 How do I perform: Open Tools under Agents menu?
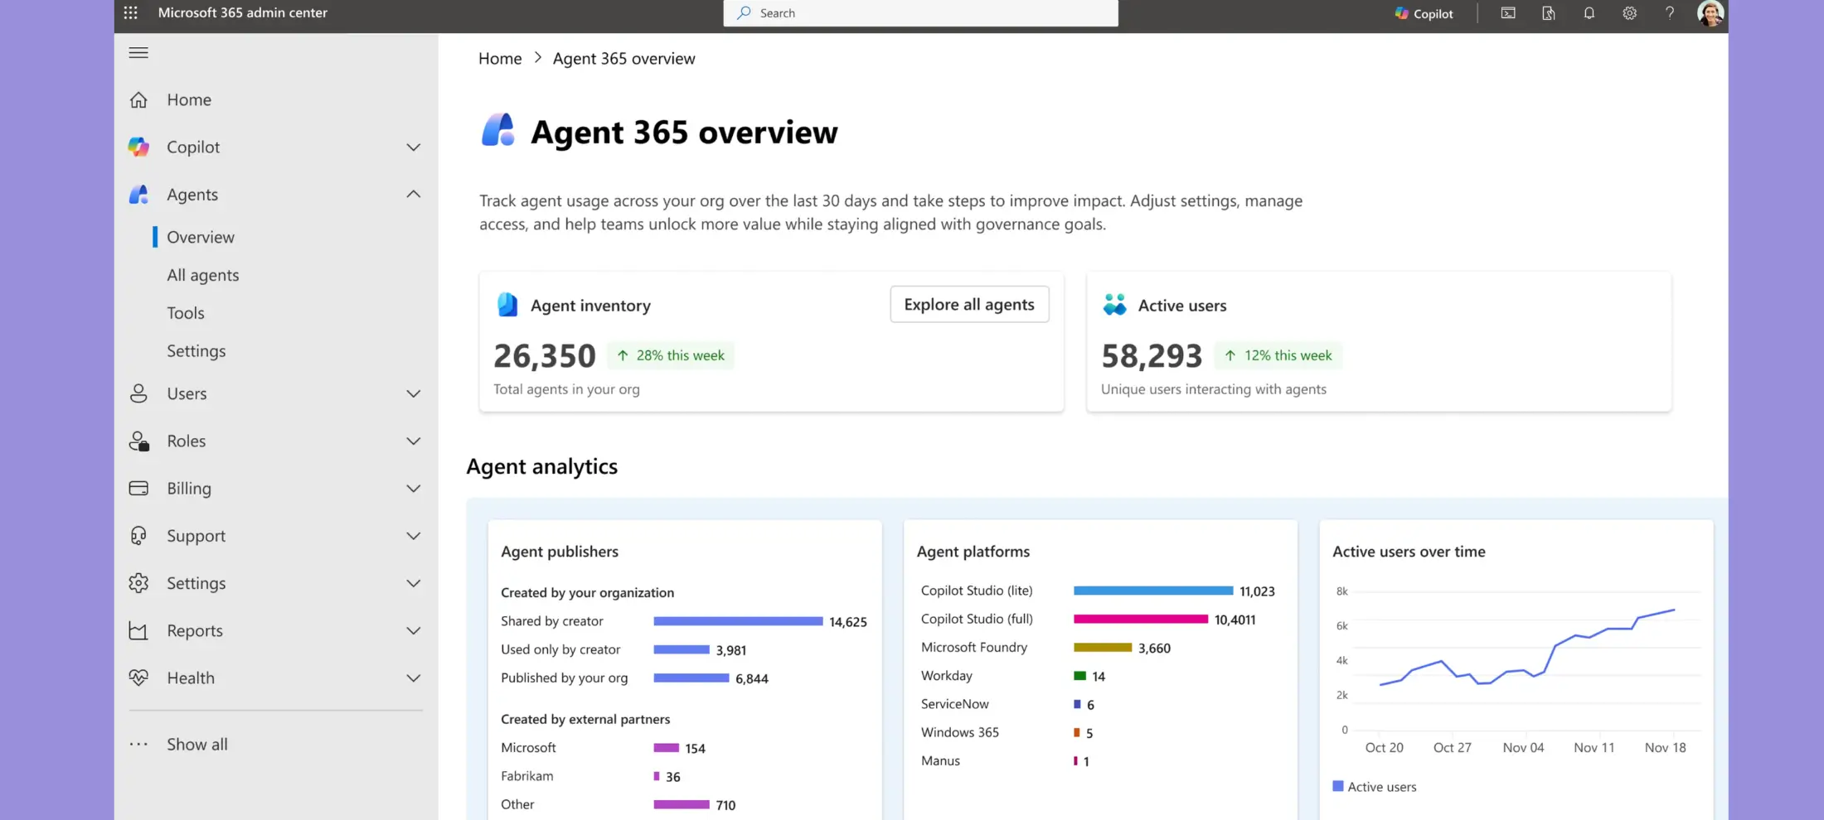click(x=186, y=313)
